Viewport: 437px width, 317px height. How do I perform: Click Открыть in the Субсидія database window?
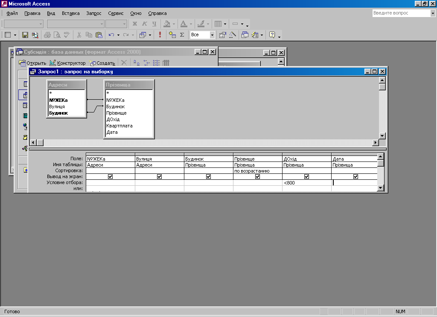(32, 63)
